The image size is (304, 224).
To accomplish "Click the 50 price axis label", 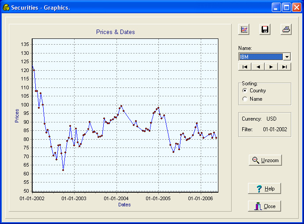I will click(x=26, y=191).
